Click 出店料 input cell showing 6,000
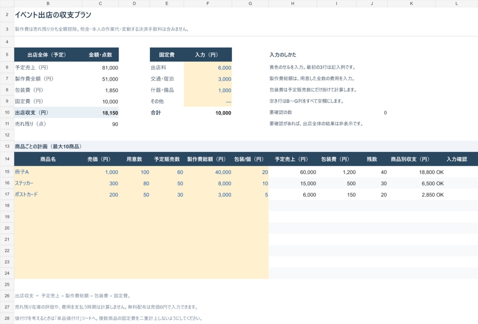 pos(208,68)
